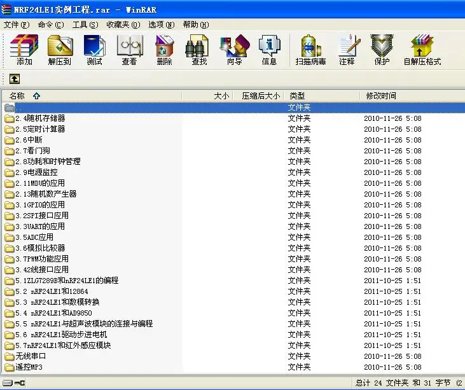This screenshot has width=465, height=390.
Task: Click folder icon of 3.5ADC应用
Action: [10, 237]
